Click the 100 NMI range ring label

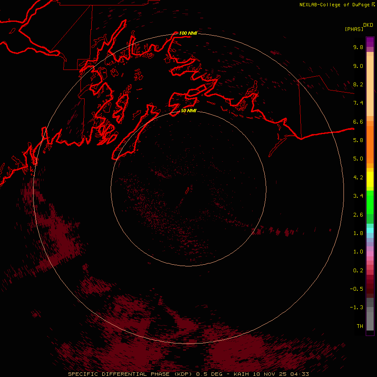point(188,33)
